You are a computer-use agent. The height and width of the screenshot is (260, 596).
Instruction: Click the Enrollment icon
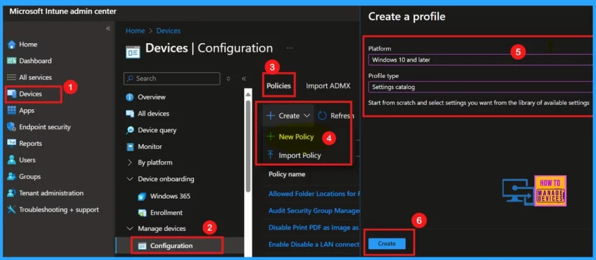(142, 213)
